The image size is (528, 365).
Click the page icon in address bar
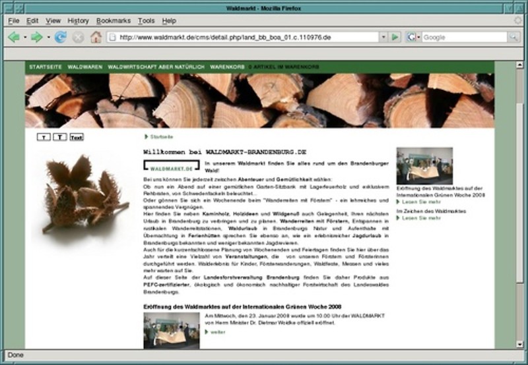113,38
